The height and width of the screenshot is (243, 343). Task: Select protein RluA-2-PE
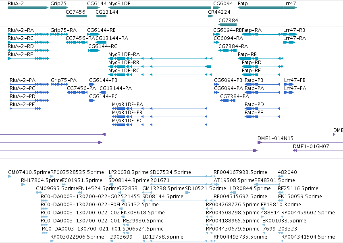click(x=25, y=109)
